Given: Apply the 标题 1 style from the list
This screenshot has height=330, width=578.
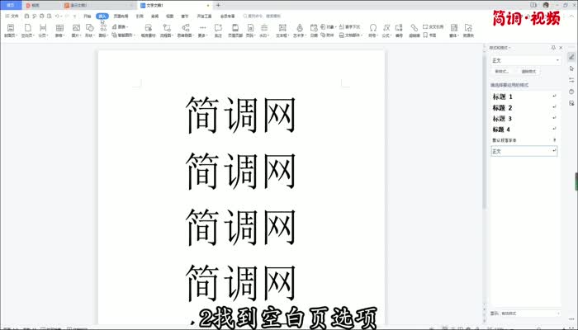Looking at the screenshot, I should coord(503,97).
